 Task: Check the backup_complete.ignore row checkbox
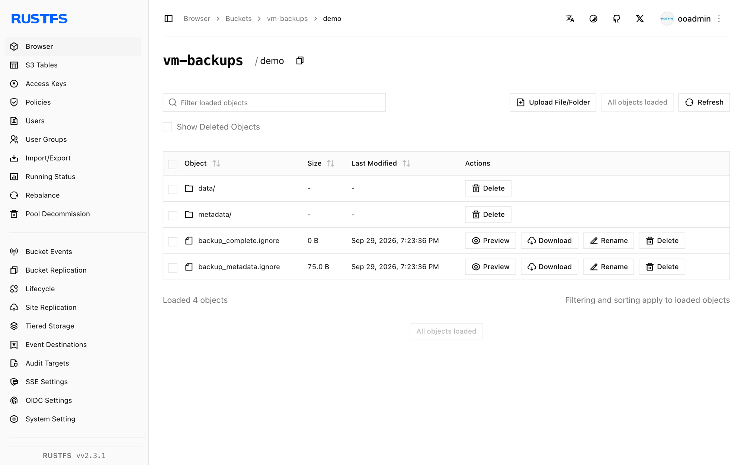point(173,241)
